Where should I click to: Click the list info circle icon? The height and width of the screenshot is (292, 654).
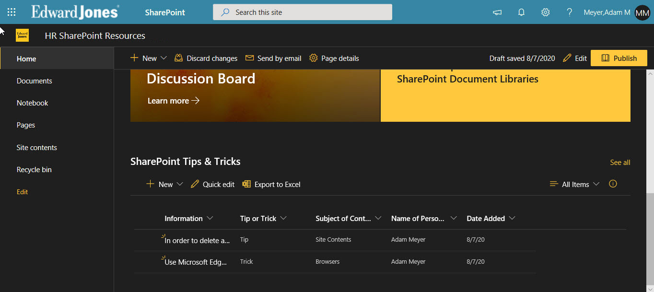pyautogui.click(x=613, y=184)
